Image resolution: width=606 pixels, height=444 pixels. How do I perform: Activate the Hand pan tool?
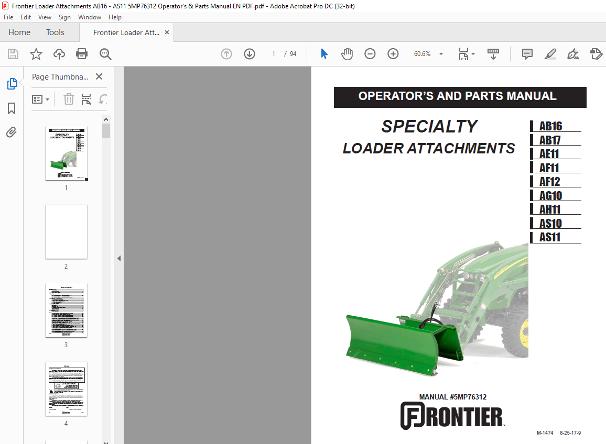click(x=347, y=53)
